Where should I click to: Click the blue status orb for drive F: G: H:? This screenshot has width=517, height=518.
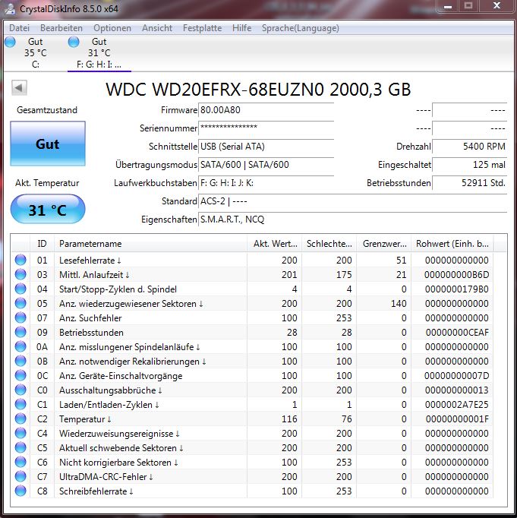(x=74, y=42)
